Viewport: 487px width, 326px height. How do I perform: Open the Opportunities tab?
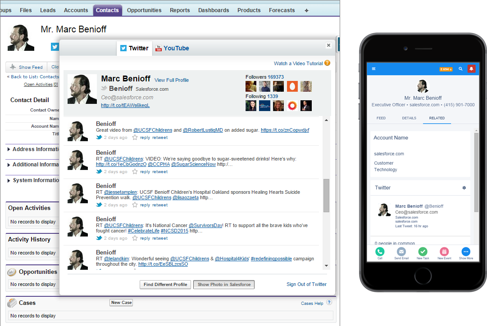[x=144, y=10]
